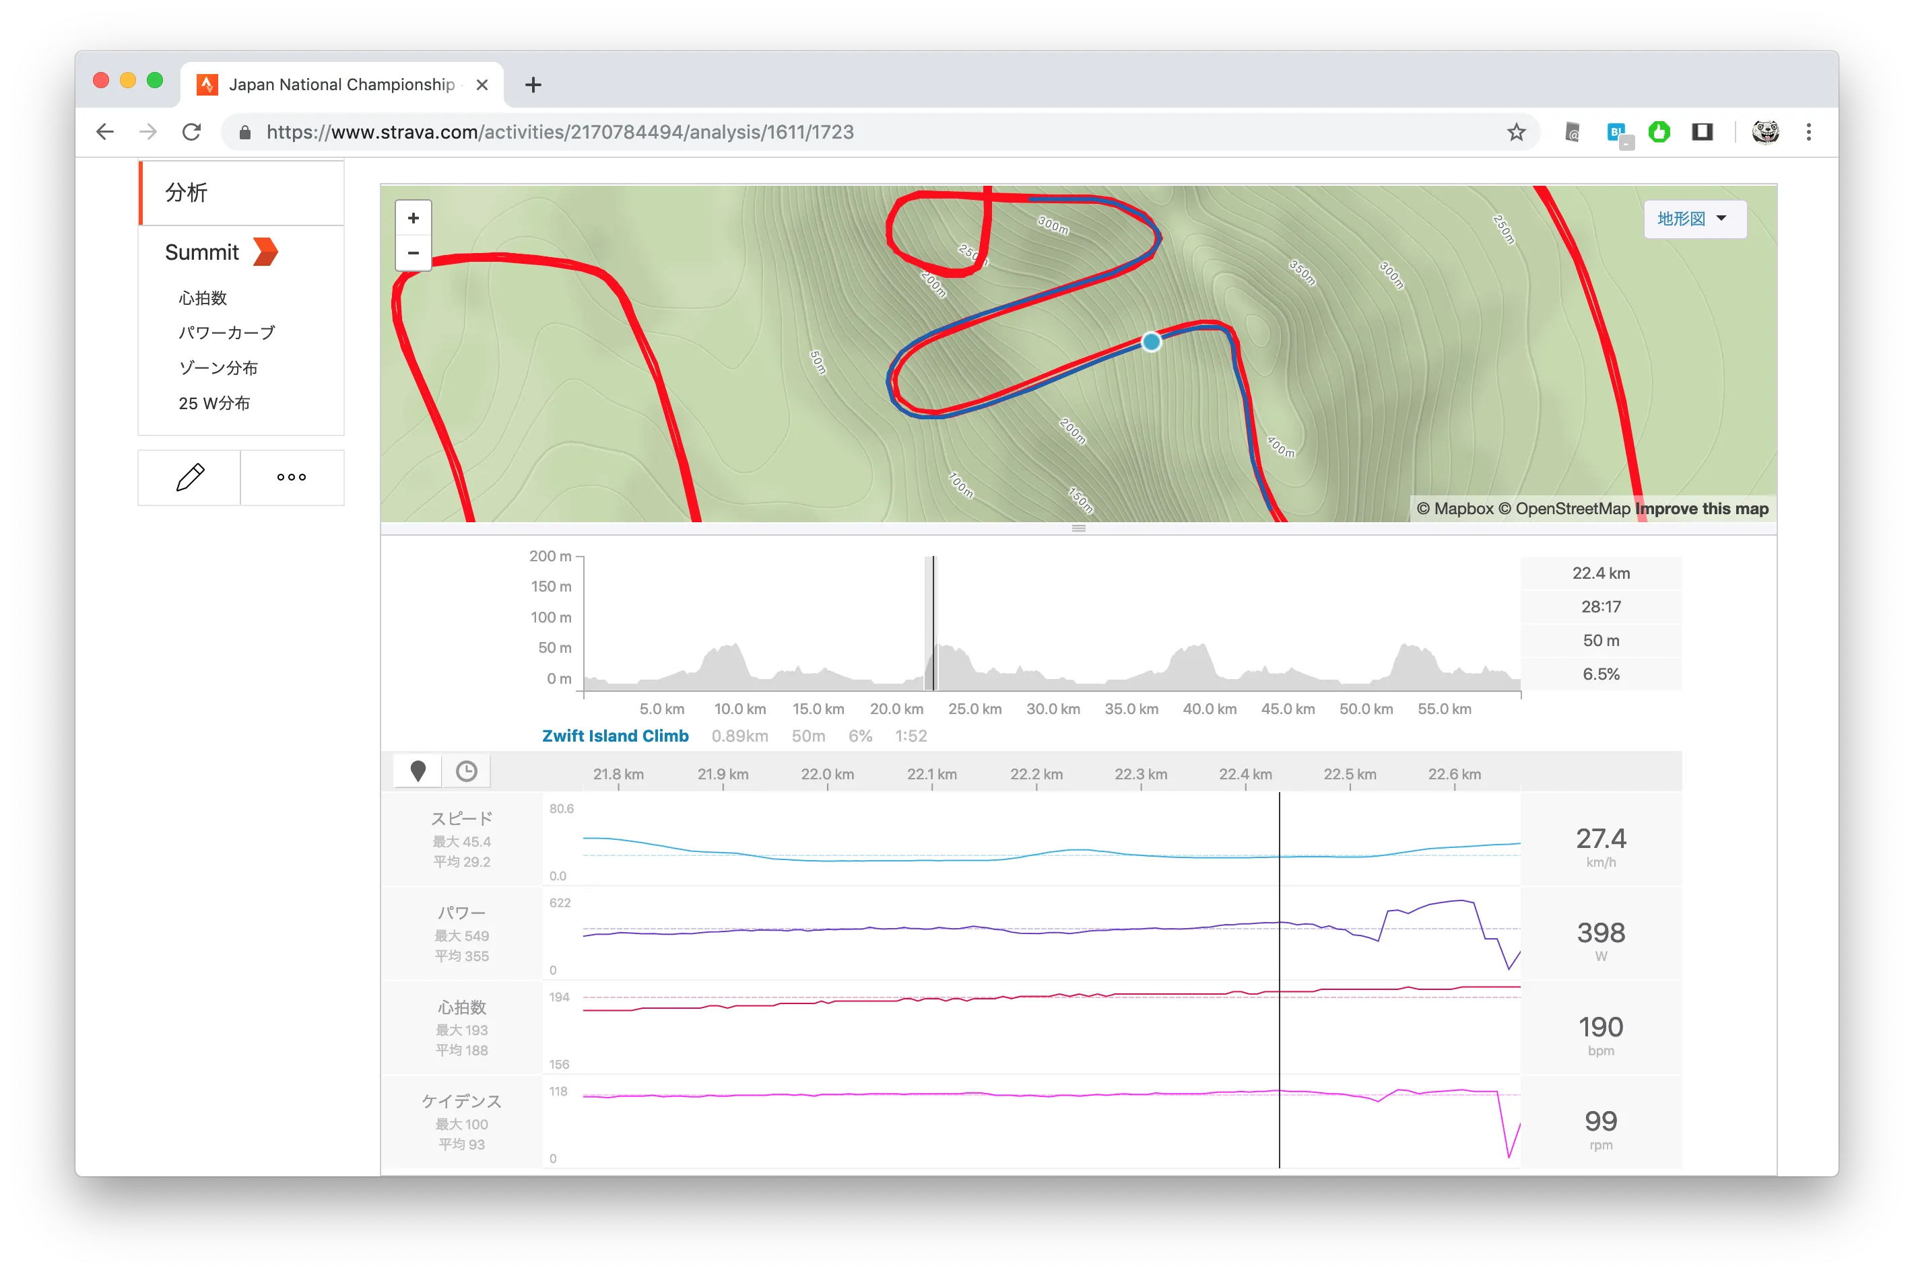Click the Improve this map link
This screenshot has height=1276, width=1914.
1701,509
